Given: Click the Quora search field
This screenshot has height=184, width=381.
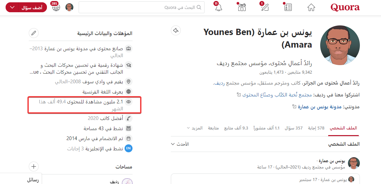Looking at the screenshot, I should pyautogui.click(x=141, y=7).
